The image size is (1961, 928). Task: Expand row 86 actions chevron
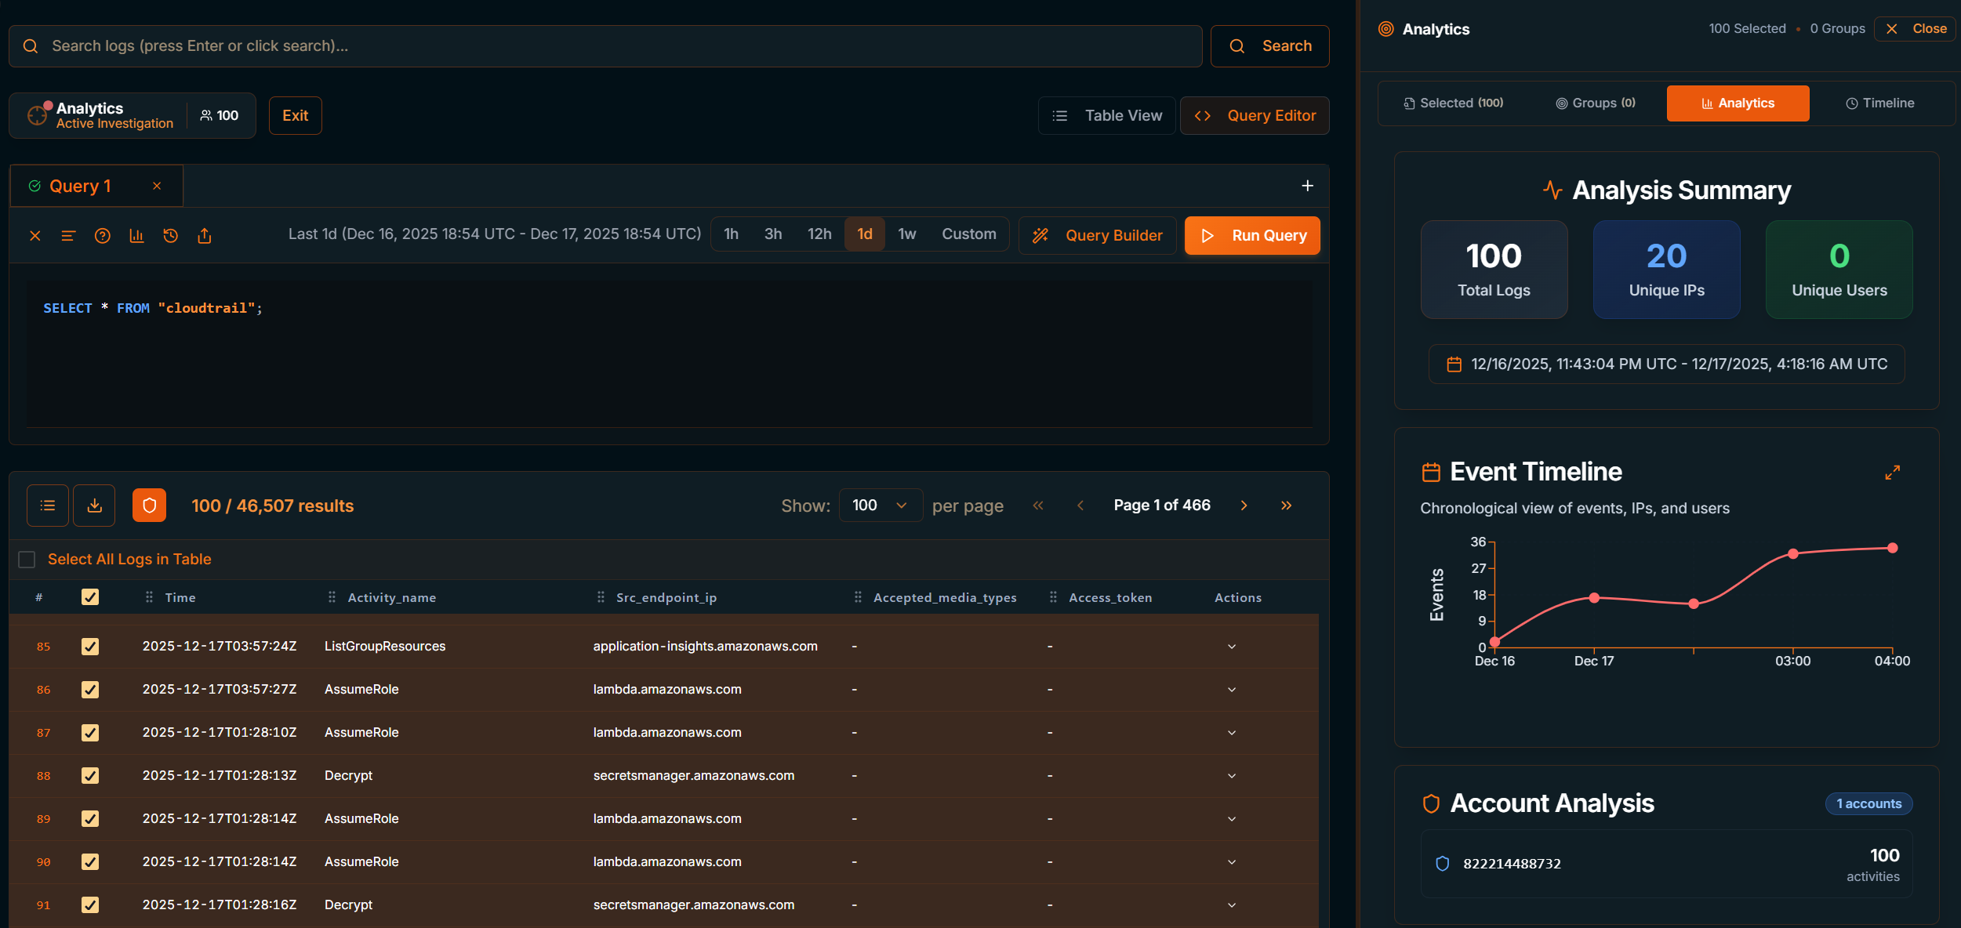point(1231,690)
